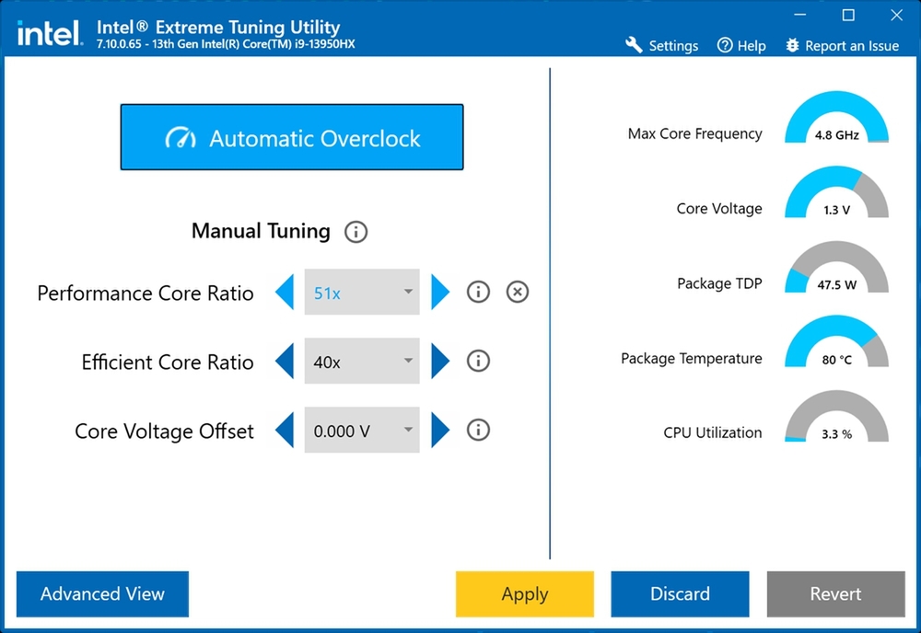Reset Performance Core Ratio with X icon
The image size is (921, 633).
pyautogui.click(x=518, y=293)
